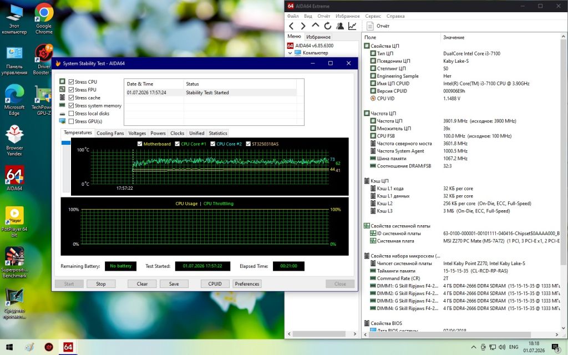
Task: Click the red app icon on the taskbar
Action: [x=49, y=347]
